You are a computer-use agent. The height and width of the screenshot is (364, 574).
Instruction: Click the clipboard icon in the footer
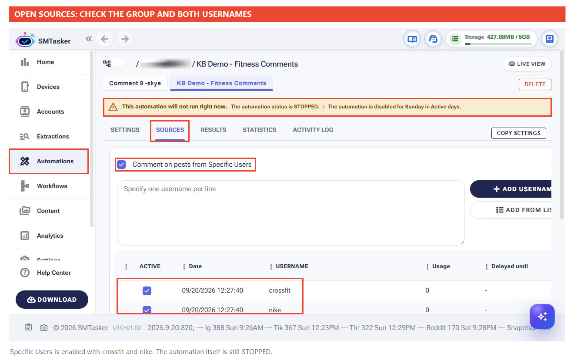point(29,327)
